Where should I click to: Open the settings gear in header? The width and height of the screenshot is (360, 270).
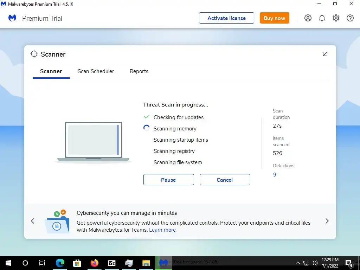pos(336,18)
